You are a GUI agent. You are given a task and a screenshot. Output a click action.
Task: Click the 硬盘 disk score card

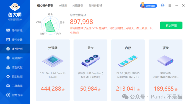tap(166, 70)
